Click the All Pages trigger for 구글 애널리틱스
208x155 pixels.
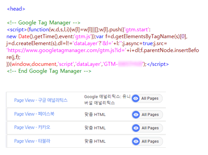tap(147, 98)
